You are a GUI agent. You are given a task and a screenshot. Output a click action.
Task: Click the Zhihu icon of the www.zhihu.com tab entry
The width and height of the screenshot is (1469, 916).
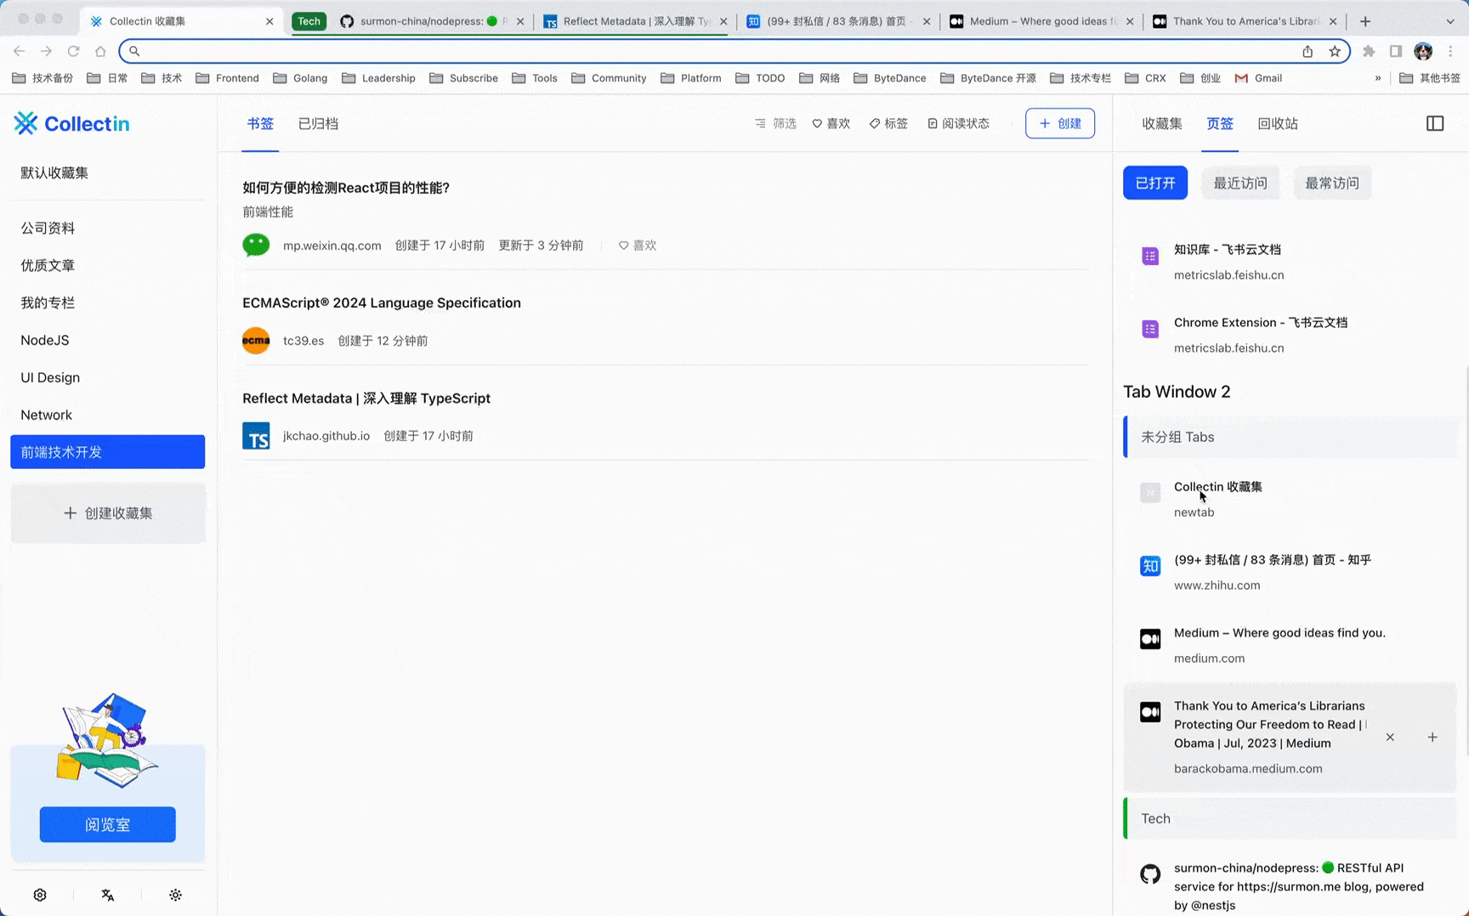[x=1150, y=566]
